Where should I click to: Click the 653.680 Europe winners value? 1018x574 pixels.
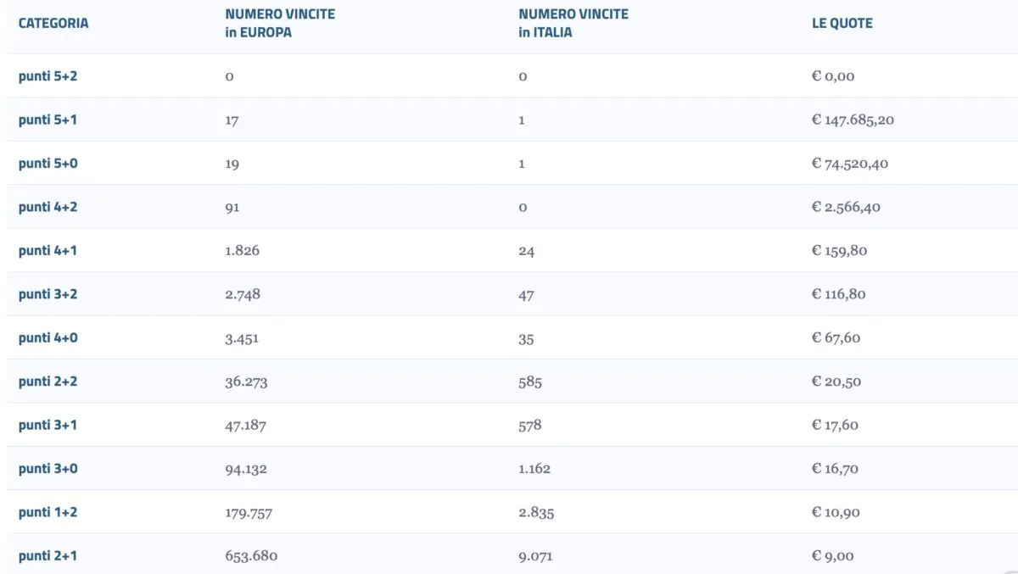pos(251,555)
